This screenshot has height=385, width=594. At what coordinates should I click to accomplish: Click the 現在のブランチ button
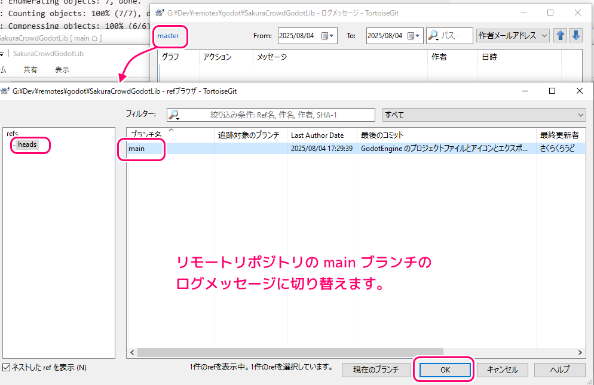click(375, 369)
